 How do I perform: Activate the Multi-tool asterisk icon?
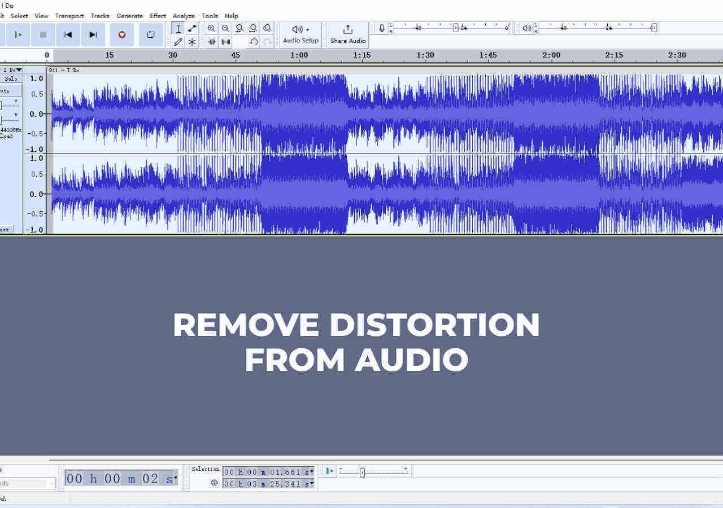192,42
